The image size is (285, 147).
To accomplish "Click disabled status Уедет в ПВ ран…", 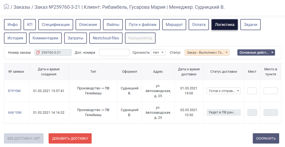I will point(223,112).
